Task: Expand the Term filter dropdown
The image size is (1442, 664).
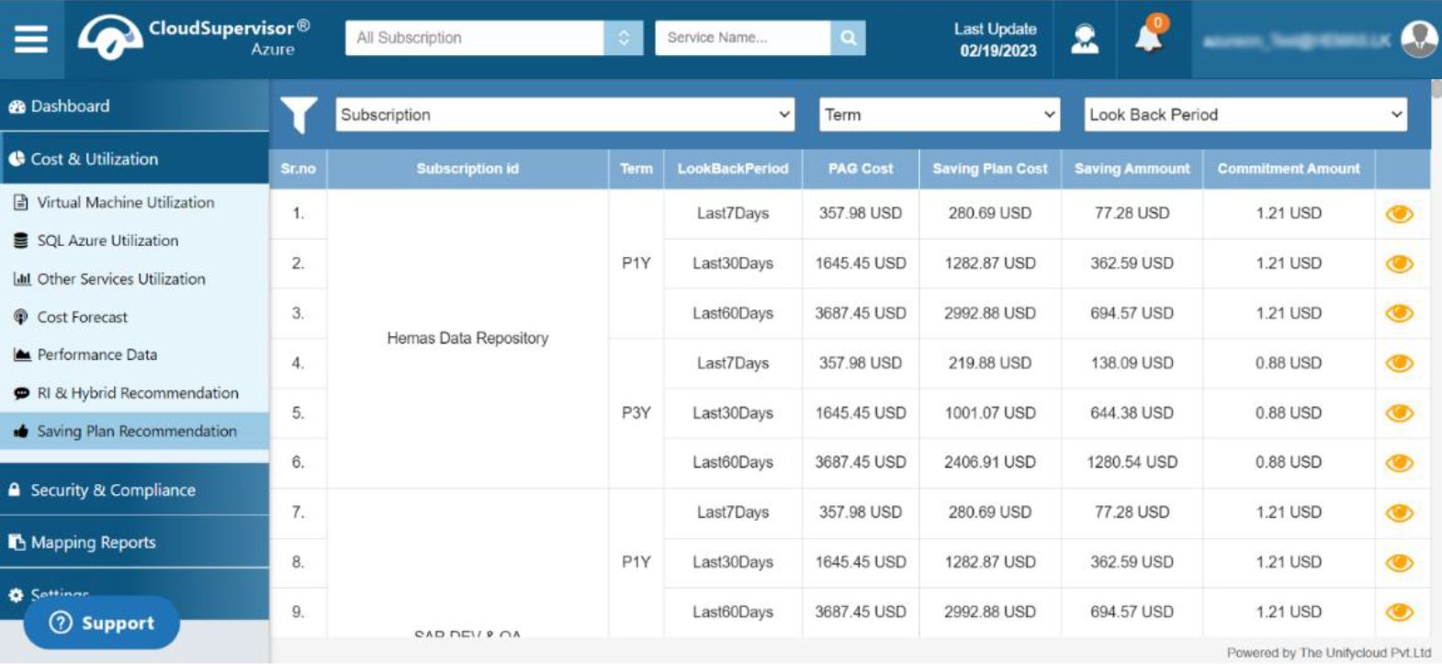Action: (939, 115)
